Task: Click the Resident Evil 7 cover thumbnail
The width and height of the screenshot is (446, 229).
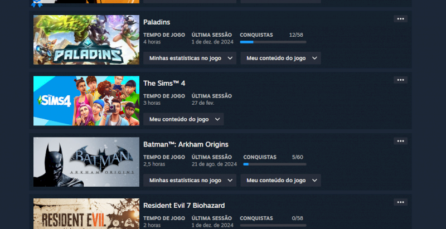Action: tap(86, 213)
